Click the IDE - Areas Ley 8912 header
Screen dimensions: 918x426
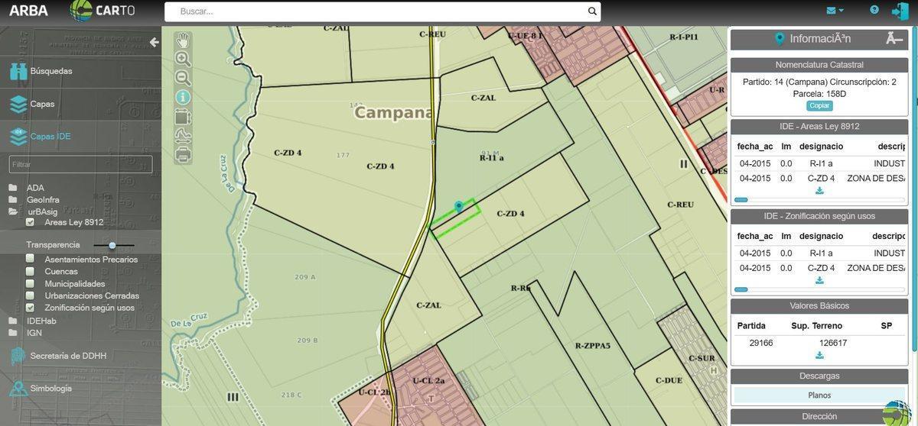(819, 127)
